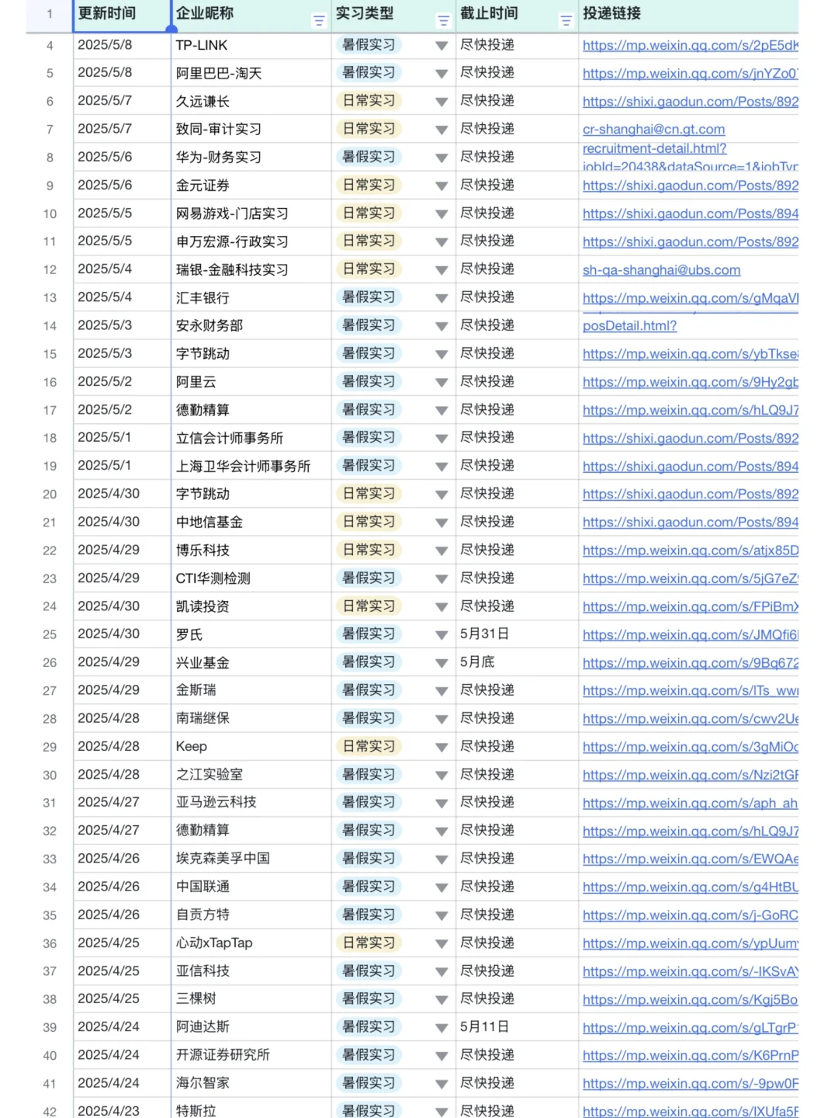The height and width of the screenshot is (1118, 838).
Task: Open filter icon in 实习类型 column header
Action: (x=444, y=21)
